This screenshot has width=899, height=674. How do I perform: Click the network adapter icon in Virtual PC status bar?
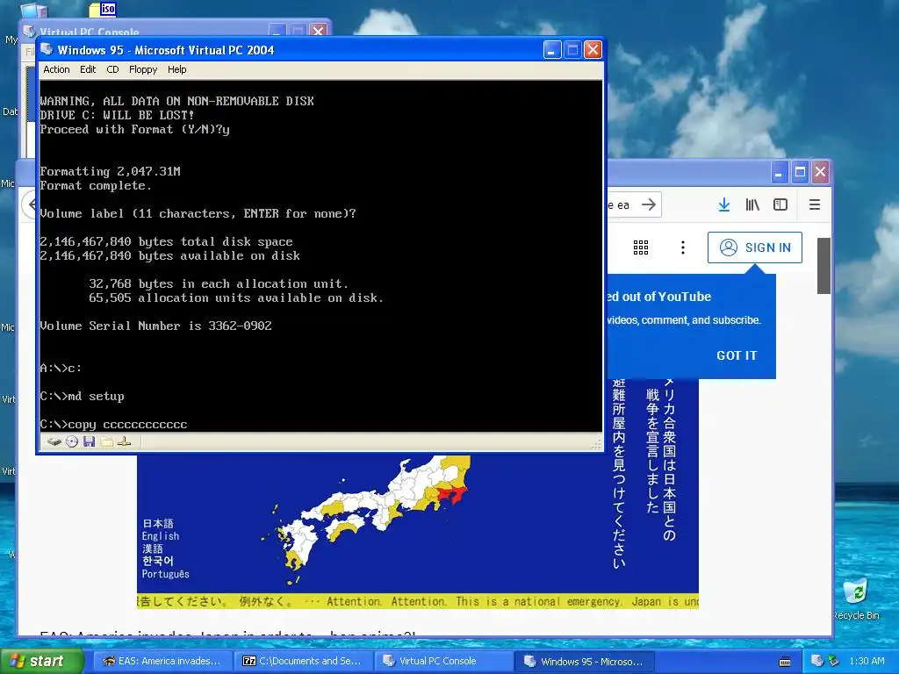[124, 441]
